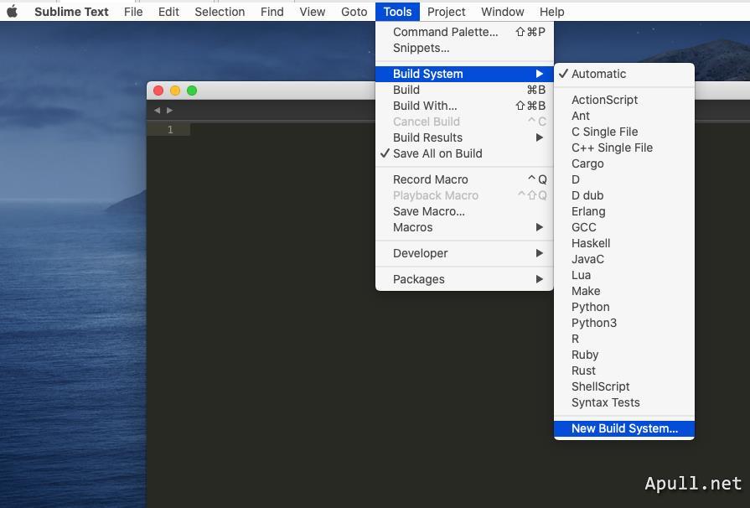
Task: Open the Goto menu
Action: click(354, 12)
